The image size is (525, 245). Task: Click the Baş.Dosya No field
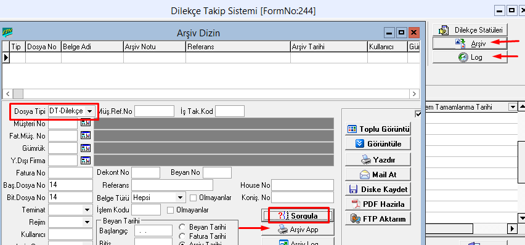coord(70,185)
